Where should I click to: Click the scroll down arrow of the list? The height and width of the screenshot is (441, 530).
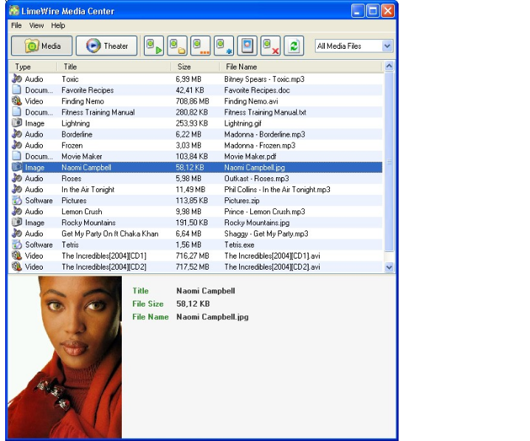(390, 267)
